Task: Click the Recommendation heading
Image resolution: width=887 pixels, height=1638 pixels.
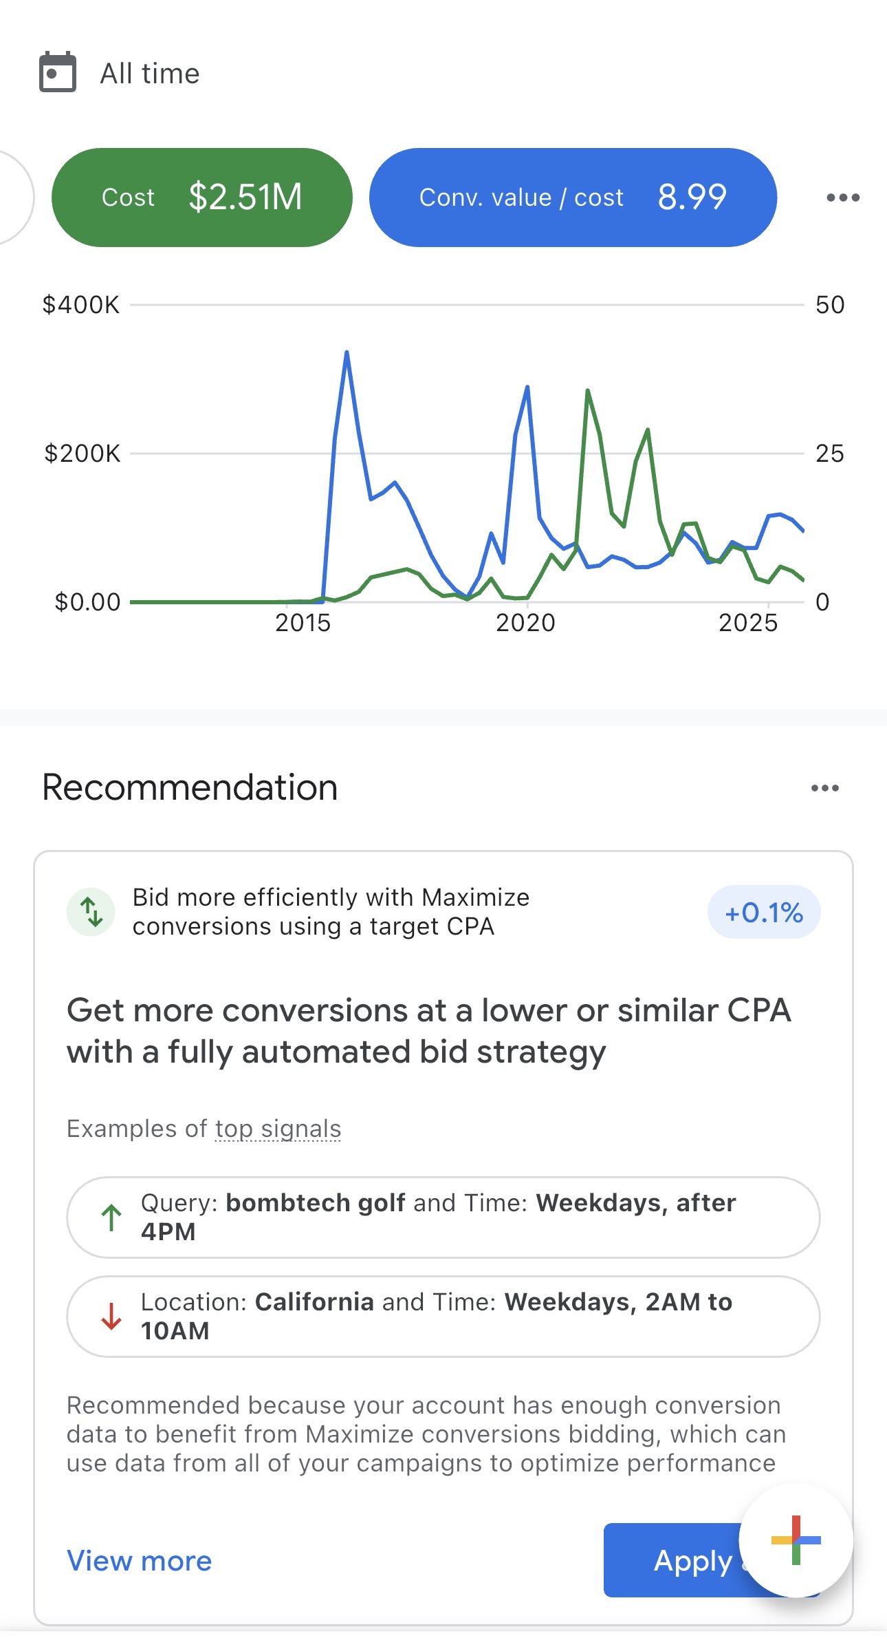Action: tap(189, 787)
